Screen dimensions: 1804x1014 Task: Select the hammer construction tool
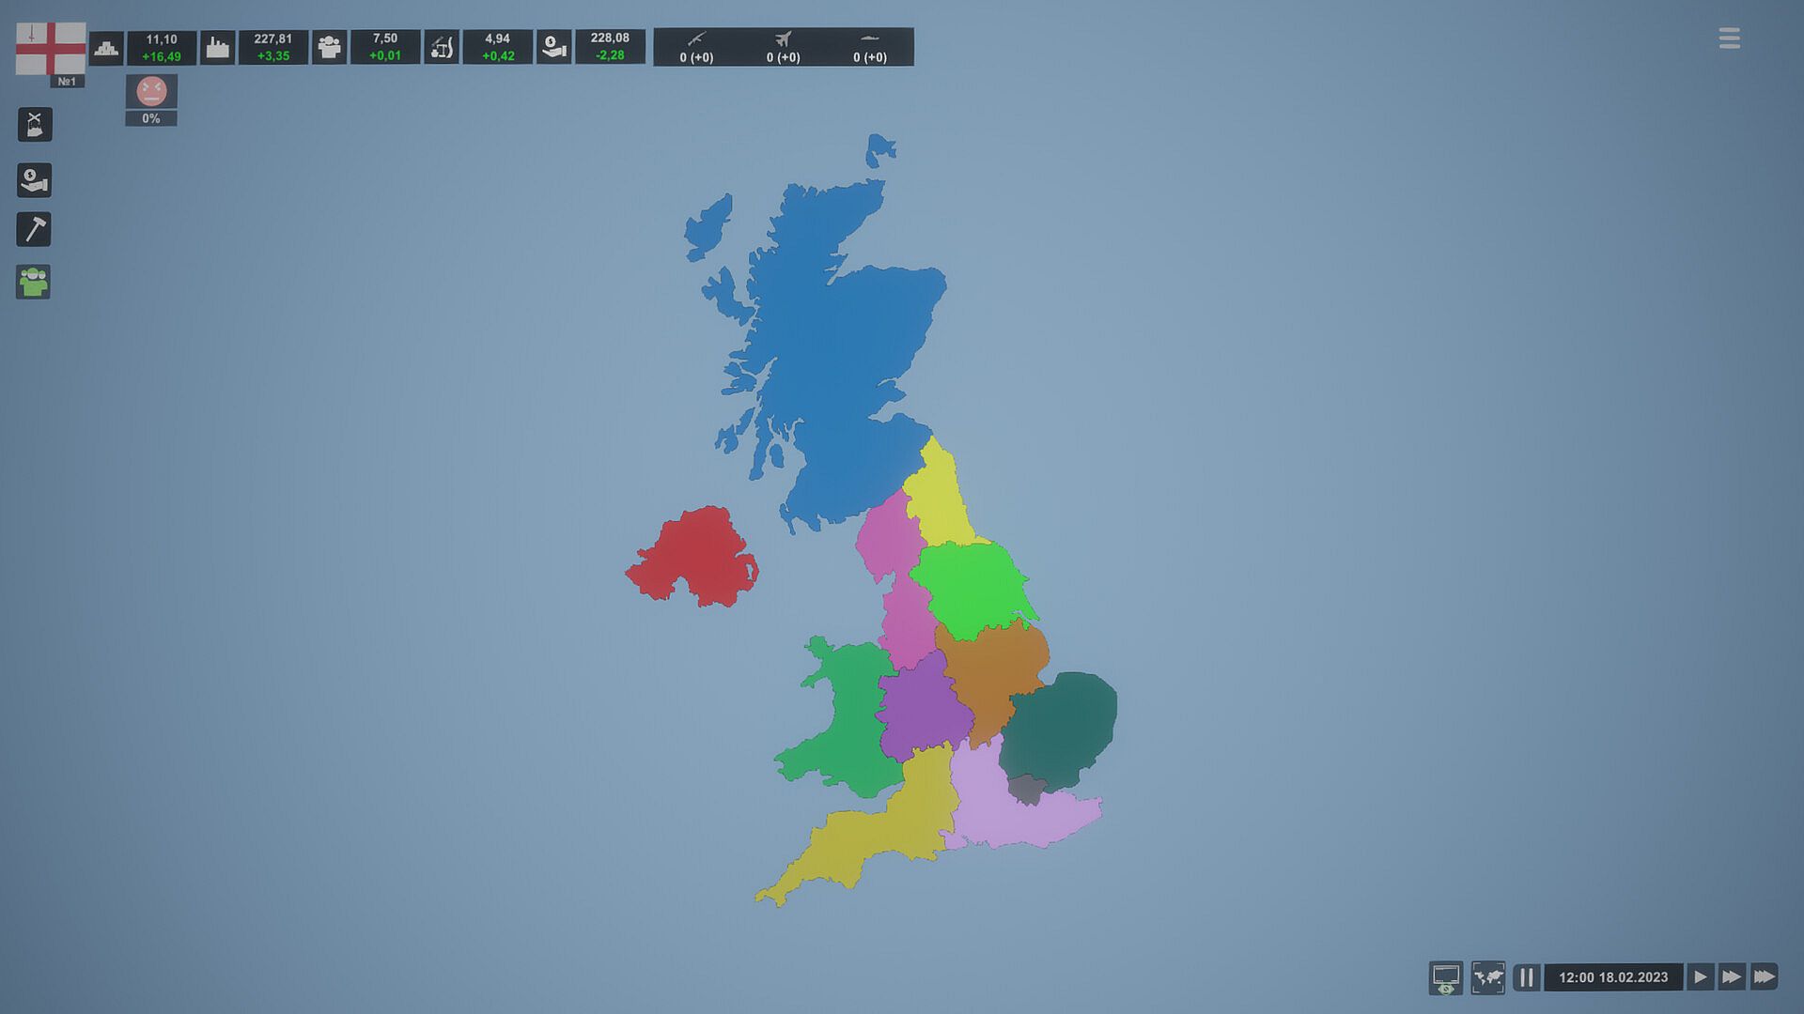pos(35,230)
